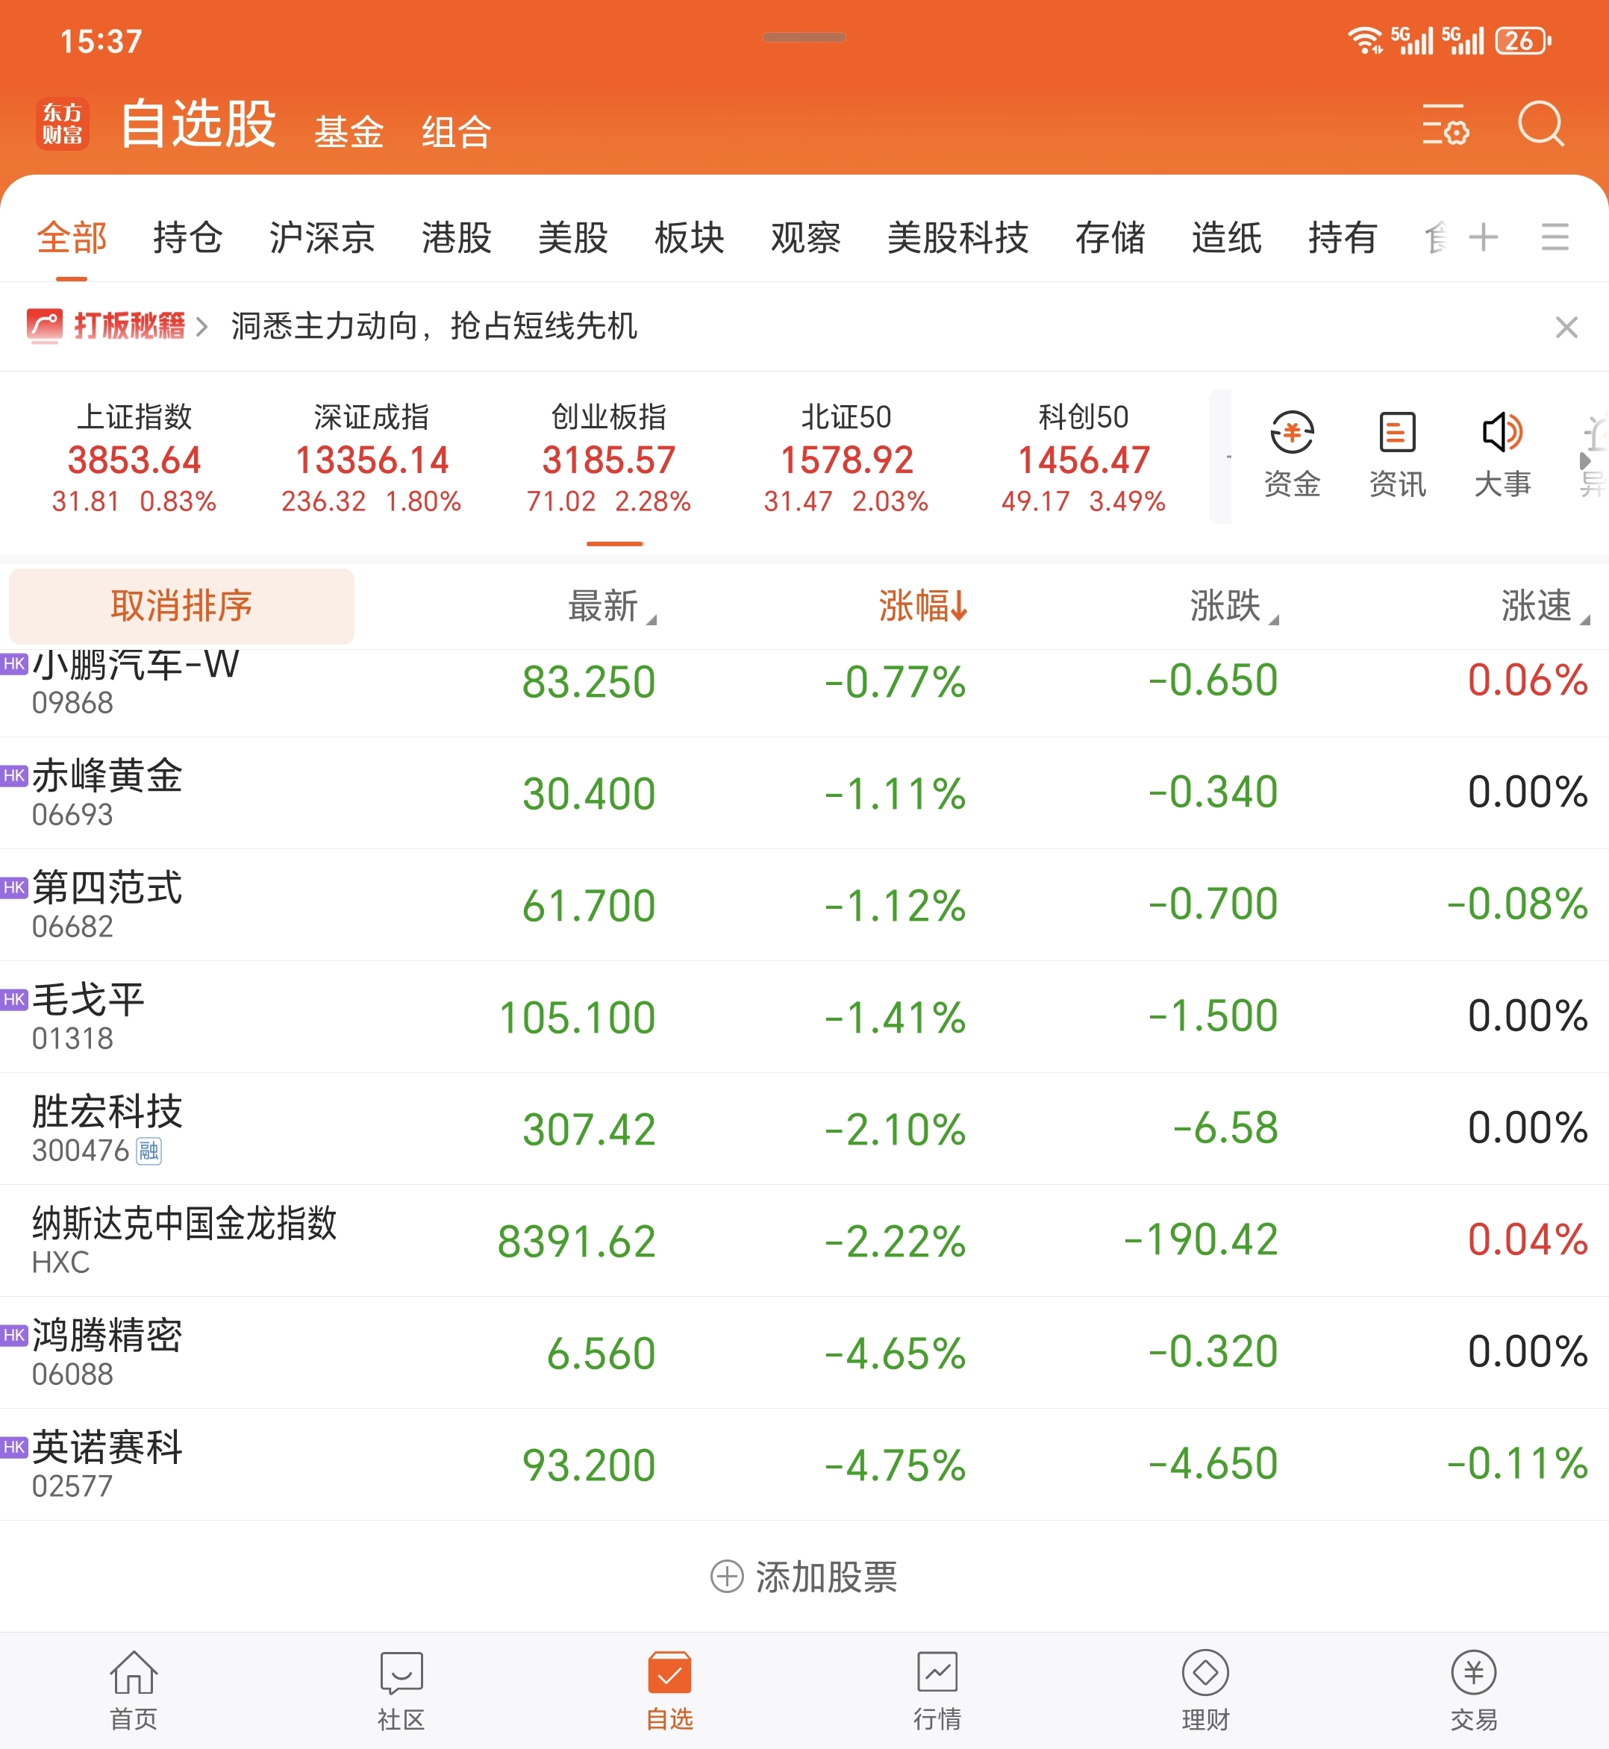Sort by 涨跌 change column

(1234, 606)
